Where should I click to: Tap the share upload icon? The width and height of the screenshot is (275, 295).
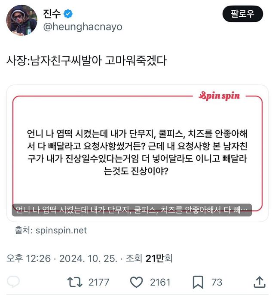point(260,282)
